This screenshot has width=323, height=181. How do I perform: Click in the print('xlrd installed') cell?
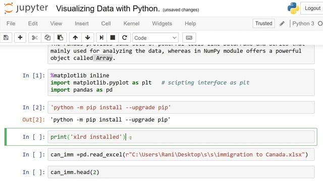[x=181, y=137]
